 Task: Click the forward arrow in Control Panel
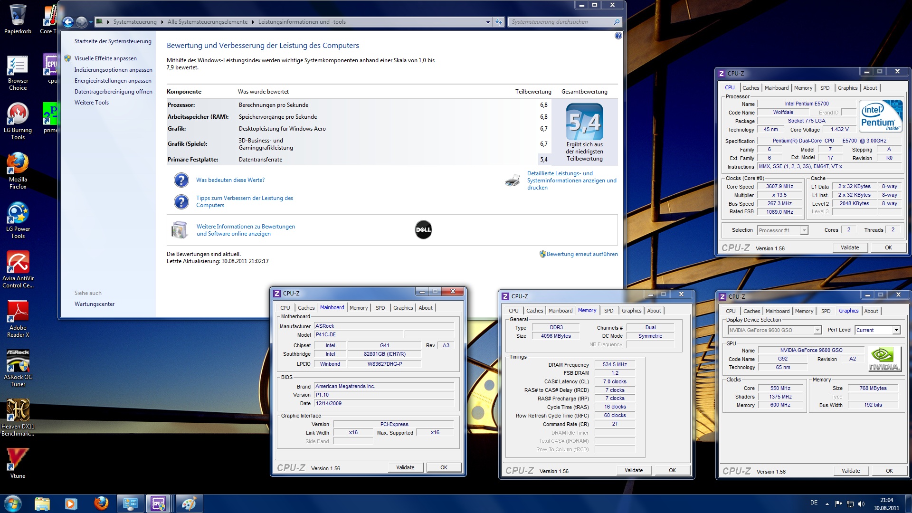(x=81, y=22)
